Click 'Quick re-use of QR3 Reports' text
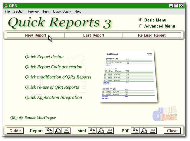Screen dimensions: 190x141 tap(52, 87)
